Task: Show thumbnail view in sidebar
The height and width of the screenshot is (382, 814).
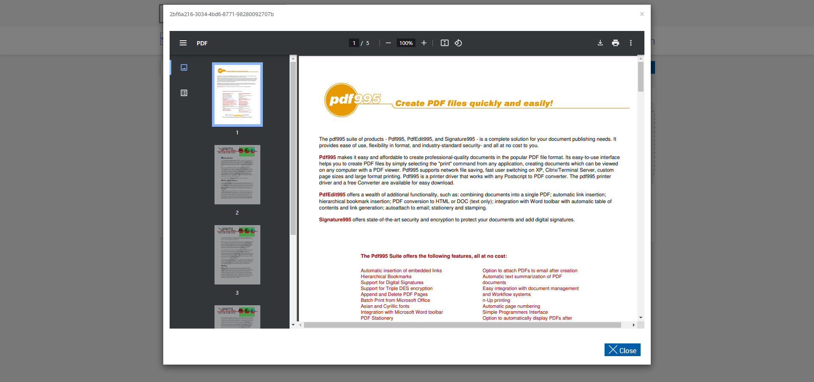Action: [x=184, y=67]
